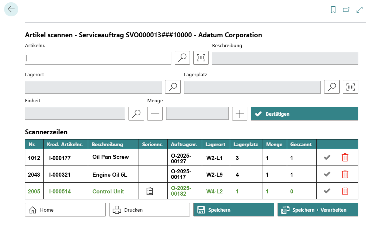Click the Lagerort field
Image resolution: width=371 pixels, height=228 pixels.
93,87
